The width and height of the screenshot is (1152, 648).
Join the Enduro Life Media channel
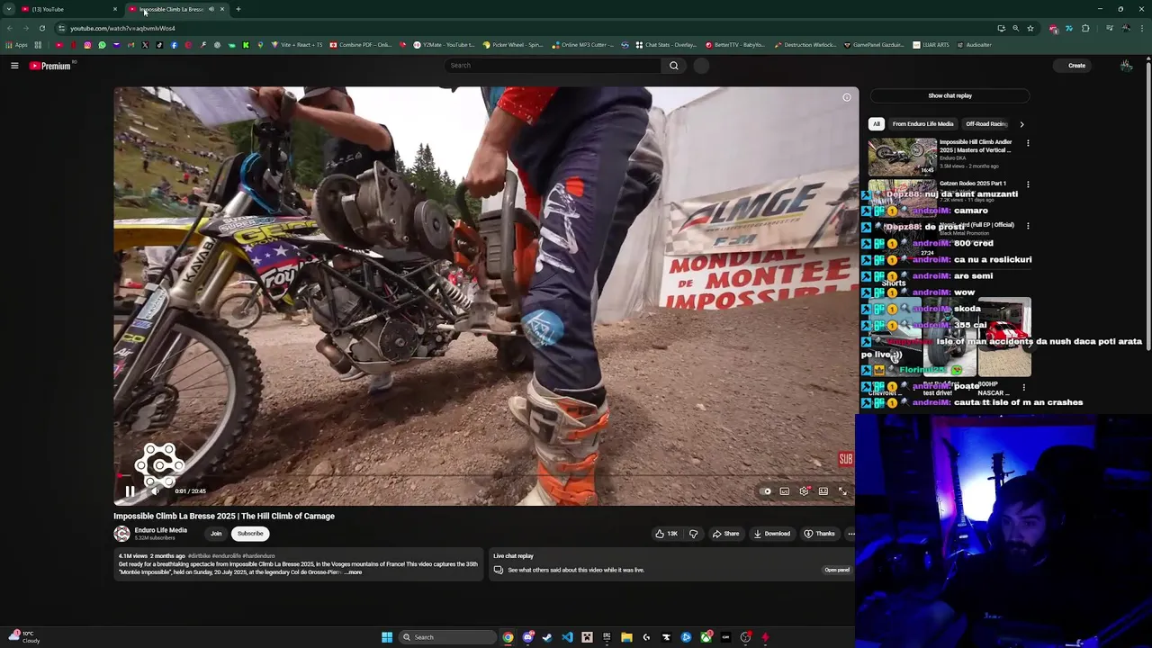tap(216, 534)
